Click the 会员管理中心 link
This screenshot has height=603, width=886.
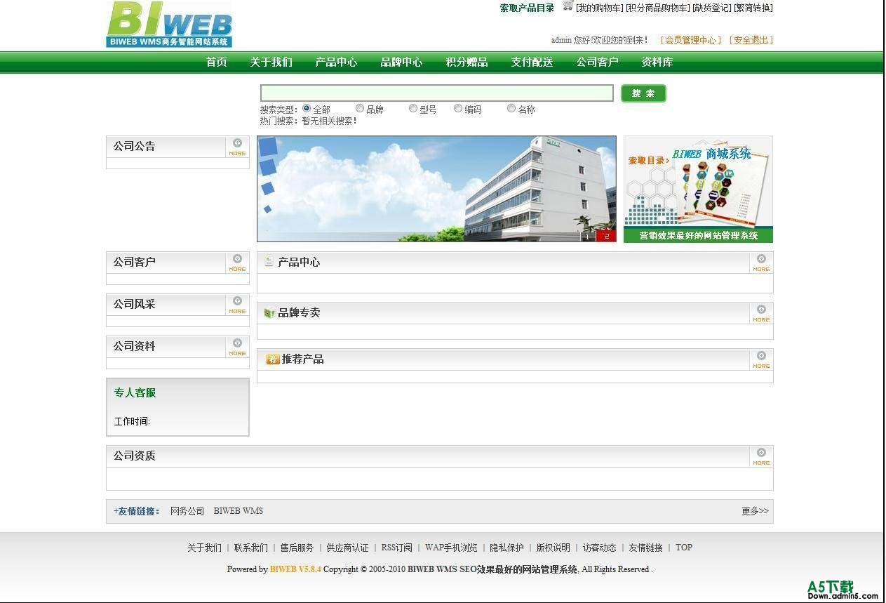pos(691,41)
